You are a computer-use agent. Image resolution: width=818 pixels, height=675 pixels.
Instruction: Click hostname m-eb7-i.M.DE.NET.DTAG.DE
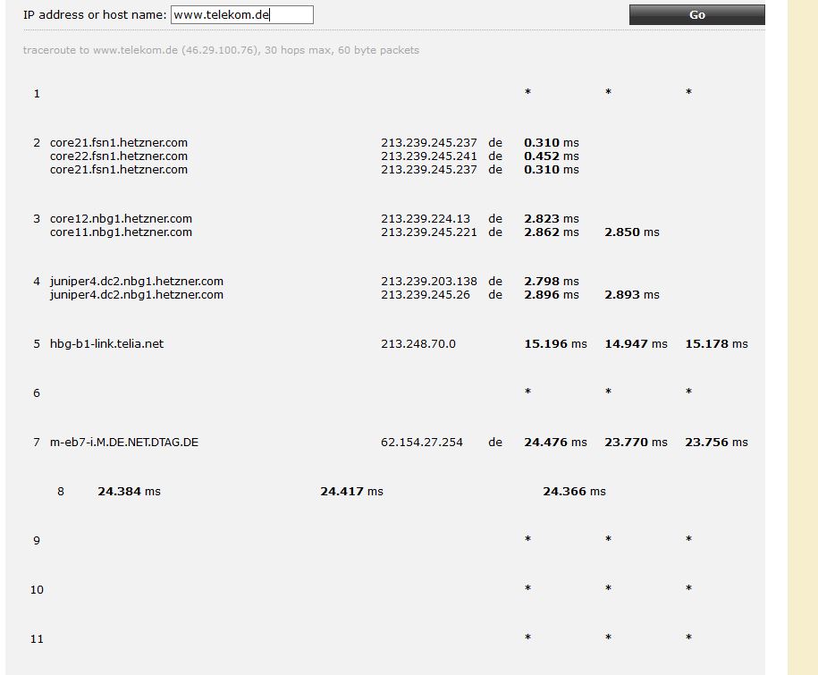(x=124, y=442)
